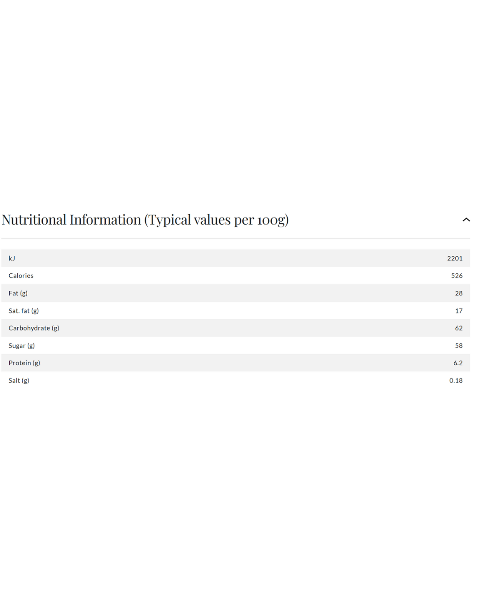Select the Fat (g) row label
Screen dimensions: 482x602
pyautogui.click(x=18, y=293)
